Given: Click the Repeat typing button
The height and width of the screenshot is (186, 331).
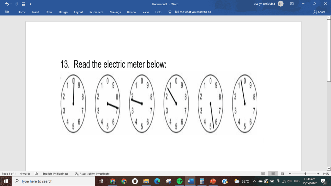Looking at the screenshot, I should pyautogui.click(x=16, y=4).
